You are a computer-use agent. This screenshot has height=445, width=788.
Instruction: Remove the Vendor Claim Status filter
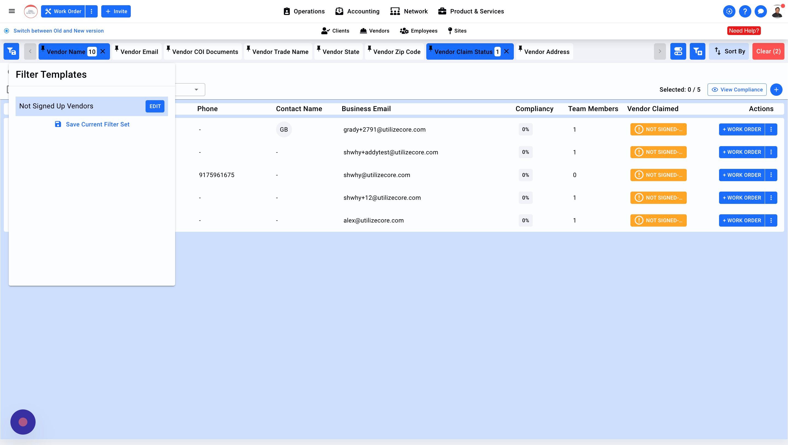506,51
